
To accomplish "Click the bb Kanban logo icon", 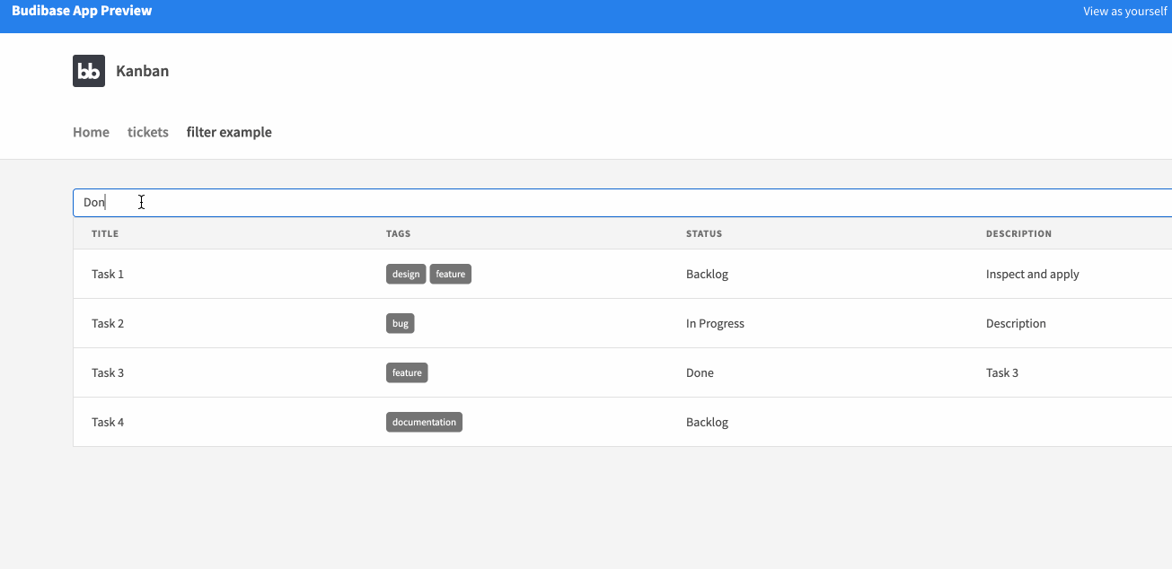I will [87, 70].
